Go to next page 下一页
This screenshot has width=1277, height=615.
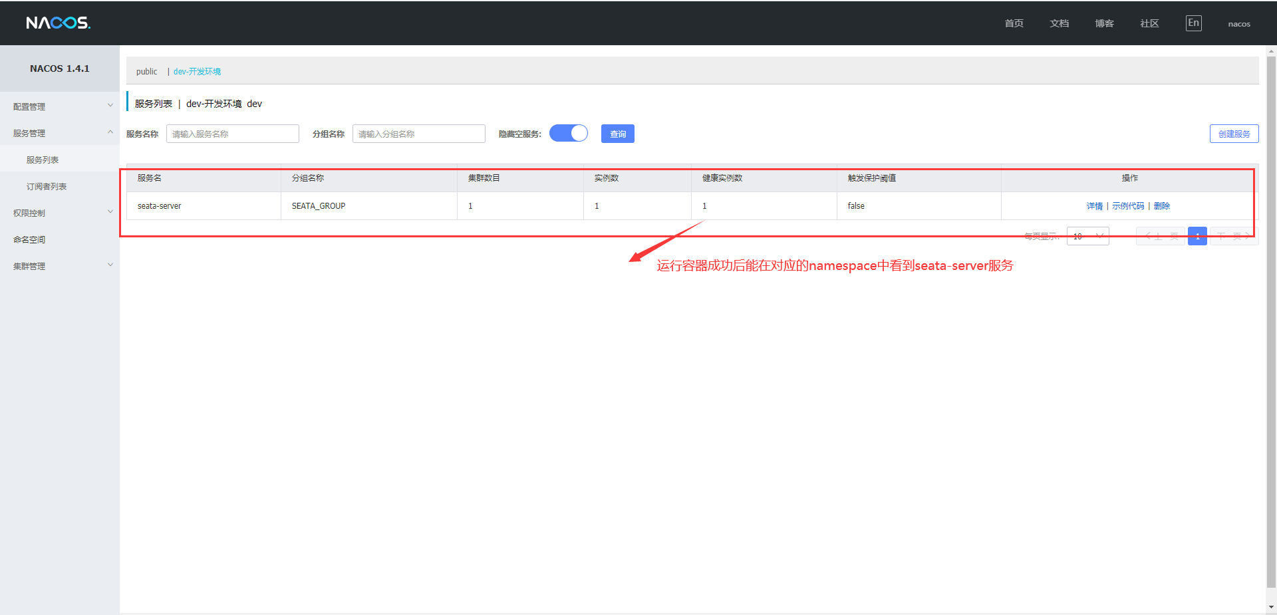pos(1234,236)
